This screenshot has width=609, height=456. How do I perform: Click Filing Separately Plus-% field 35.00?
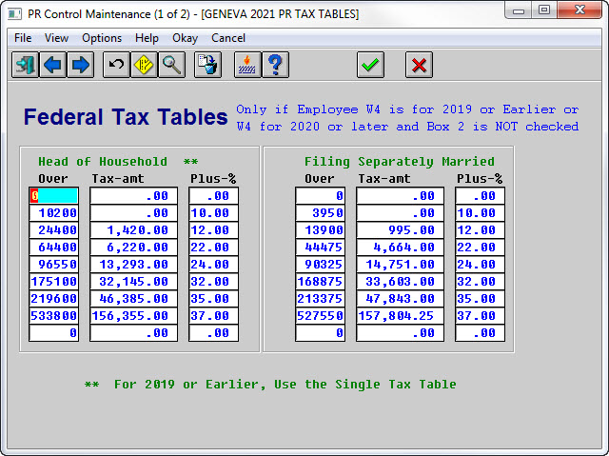[x=480, y=298]
